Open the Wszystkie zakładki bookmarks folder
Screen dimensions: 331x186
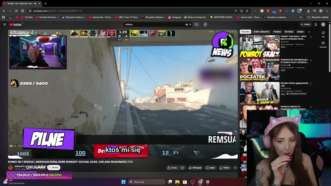pos(318,17)
